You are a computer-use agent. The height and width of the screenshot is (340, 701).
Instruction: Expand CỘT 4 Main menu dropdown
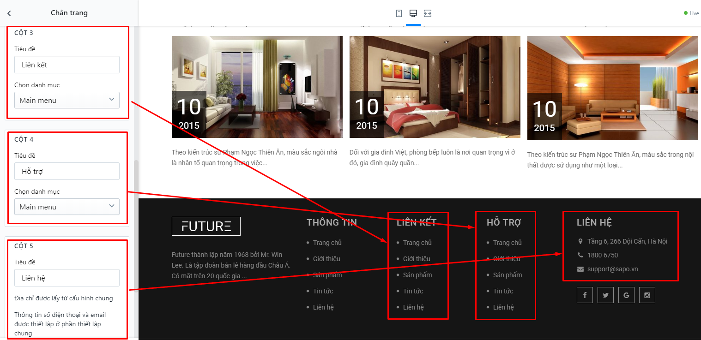pyautogui.click(x=67, y=207)
